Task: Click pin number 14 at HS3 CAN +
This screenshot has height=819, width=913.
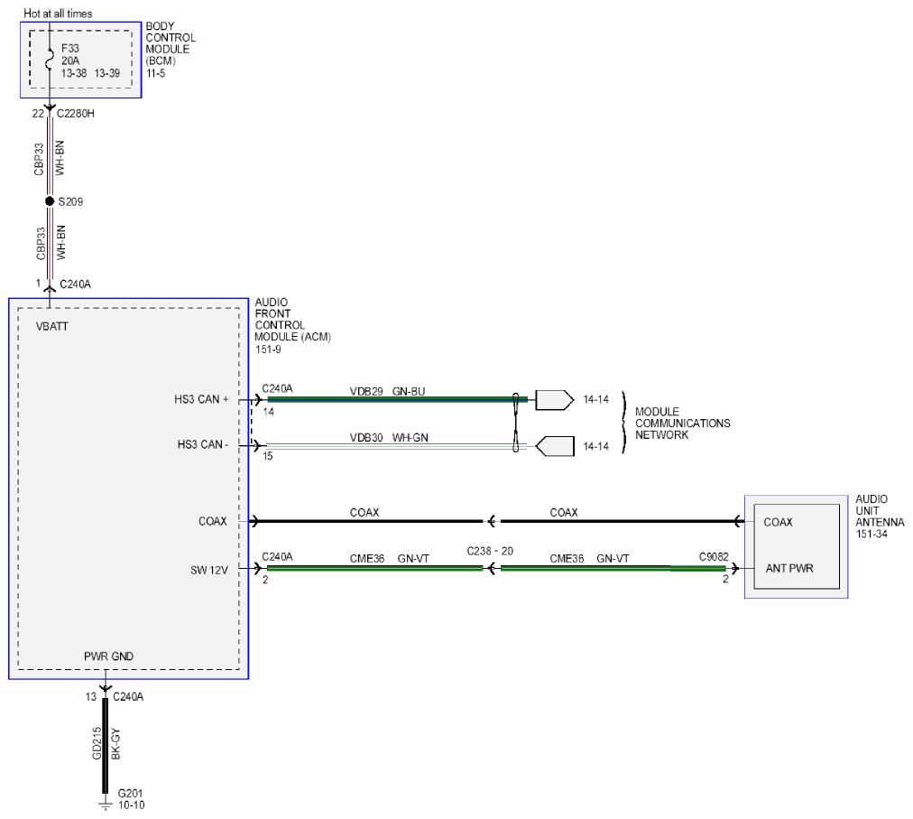Action: (269, 412)
